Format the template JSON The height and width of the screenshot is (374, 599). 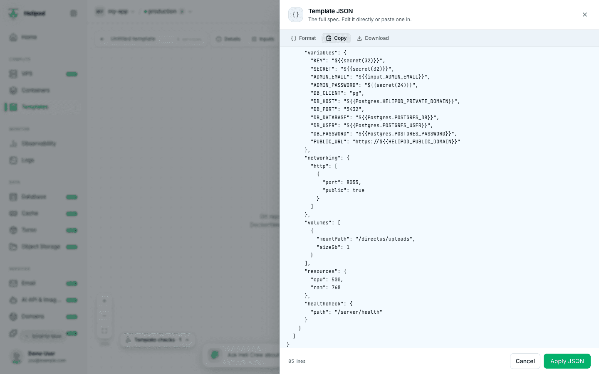pos(303,38)
